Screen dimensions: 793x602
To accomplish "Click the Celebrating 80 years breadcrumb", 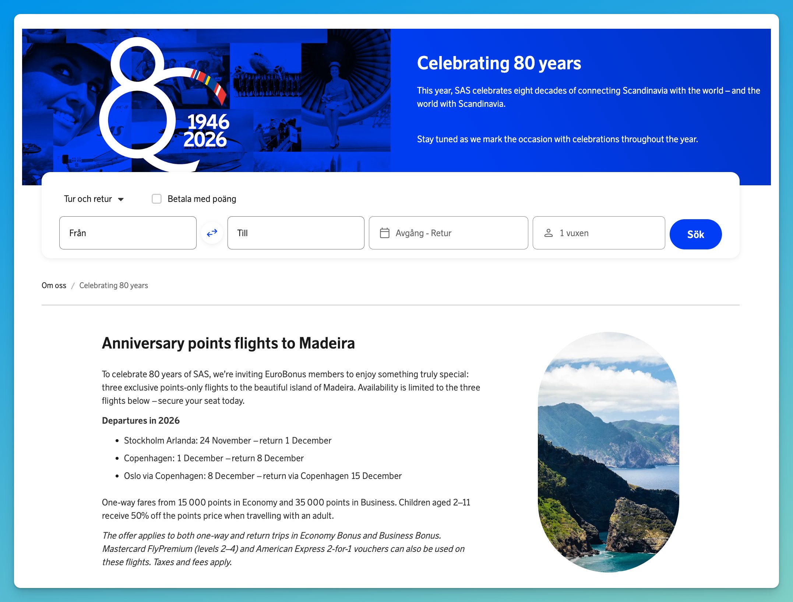I will click(113, 286).
